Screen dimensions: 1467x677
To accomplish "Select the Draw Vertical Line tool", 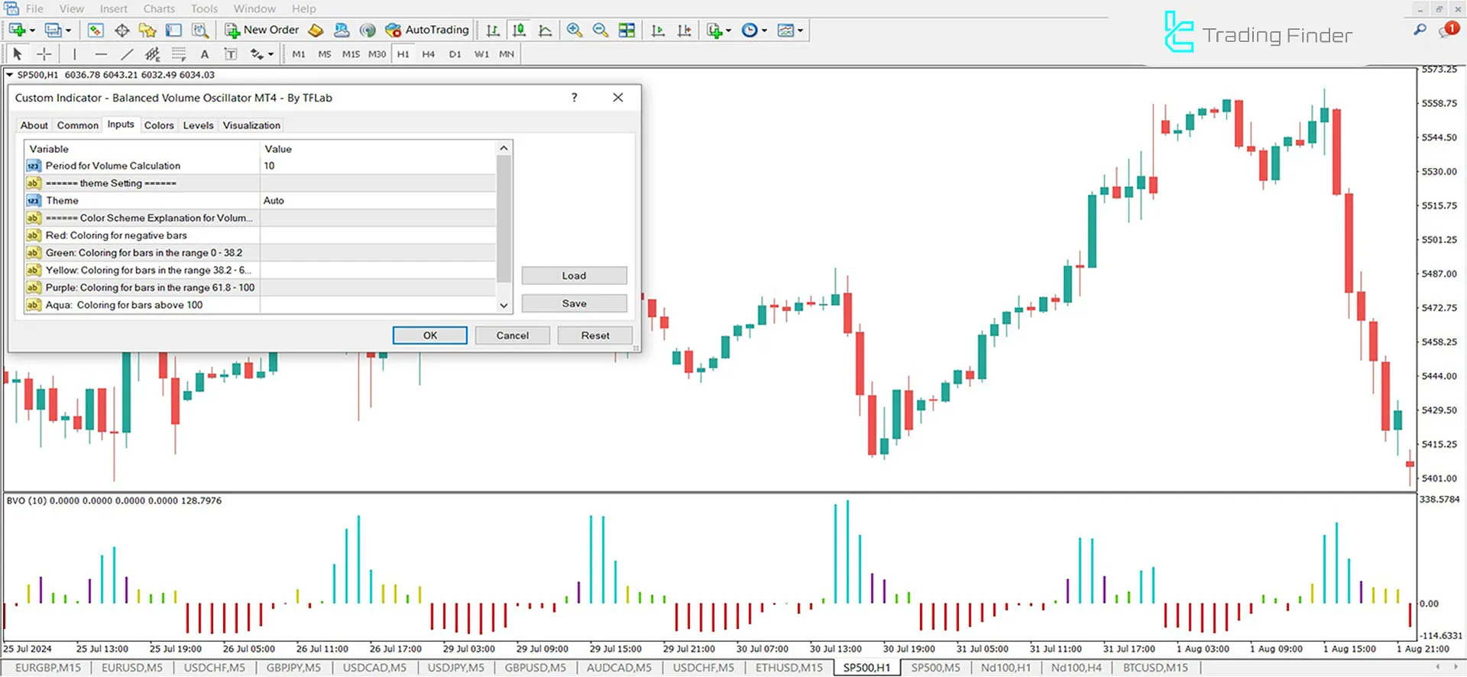I will 74,54.
